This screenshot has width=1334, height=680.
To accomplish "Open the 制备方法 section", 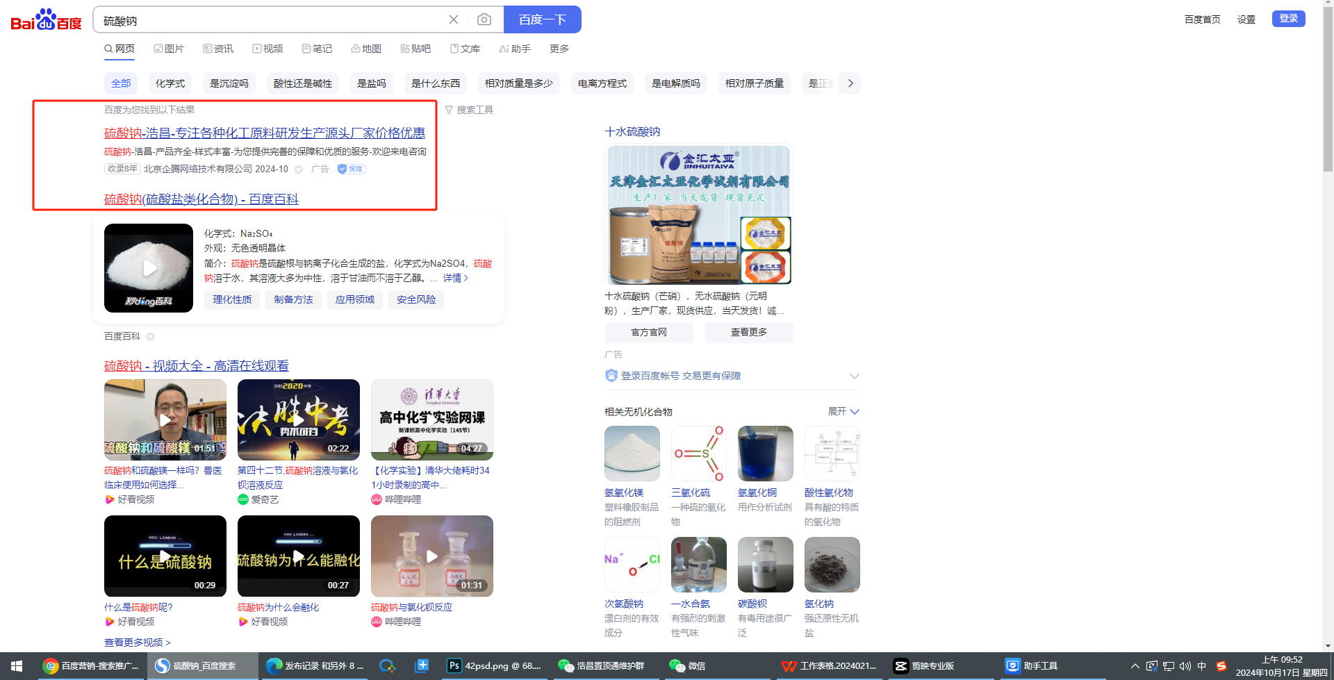I will pos(293,299).
